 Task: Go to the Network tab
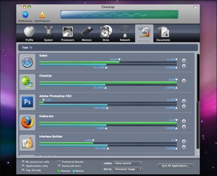pyautogui.click(x=125, y=33)
